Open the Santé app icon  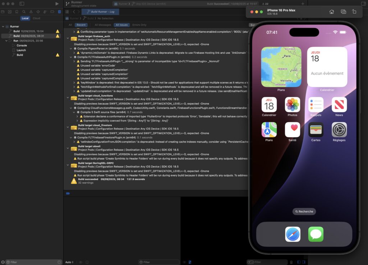coord(293,130)
